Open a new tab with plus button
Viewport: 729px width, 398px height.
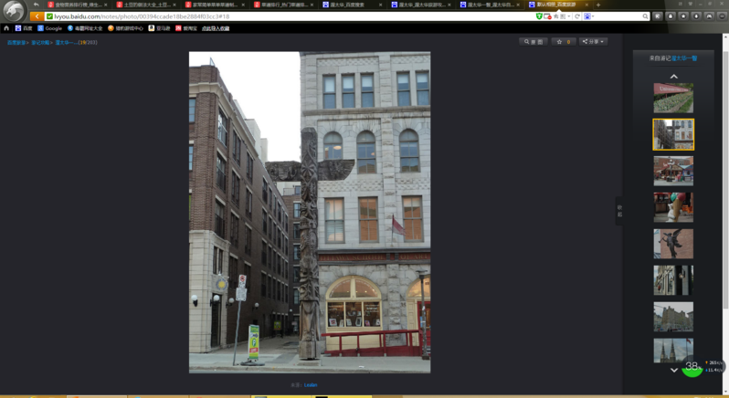(x=598, y=5)
